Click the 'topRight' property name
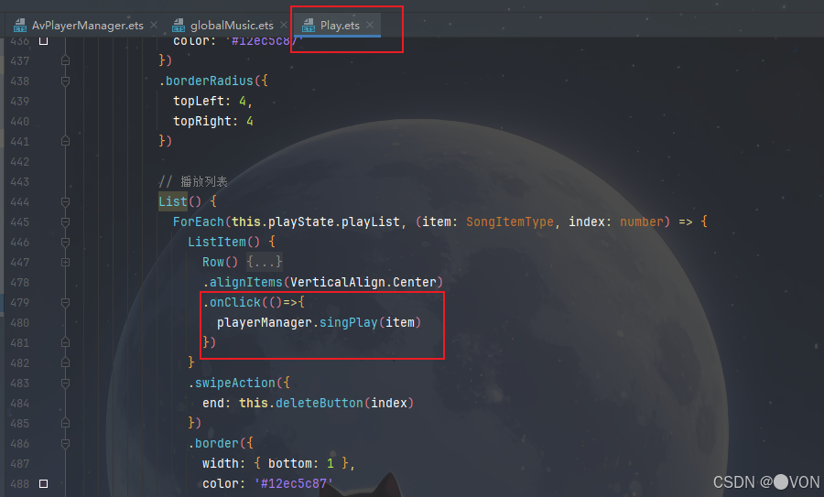Screen dimensions: 824x497 tap(202, 121)
